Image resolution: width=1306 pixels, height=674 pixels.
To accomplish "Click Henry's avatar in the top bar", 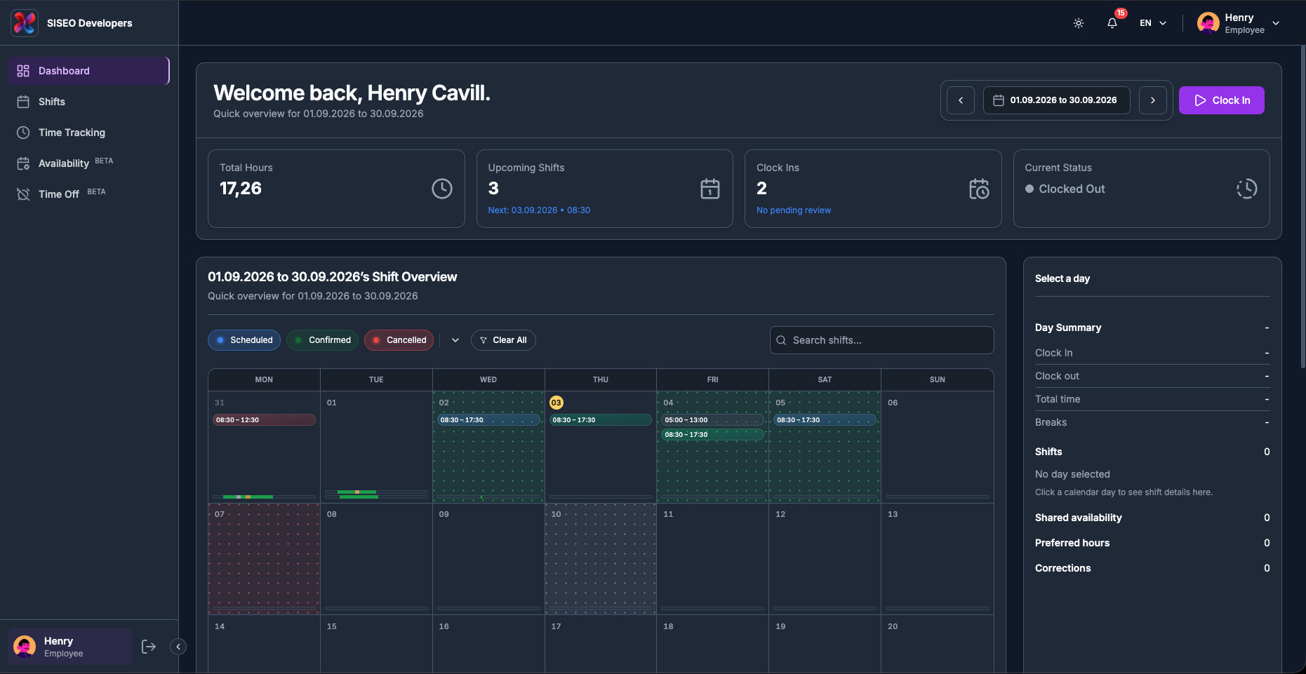I will click(1208, 23).
